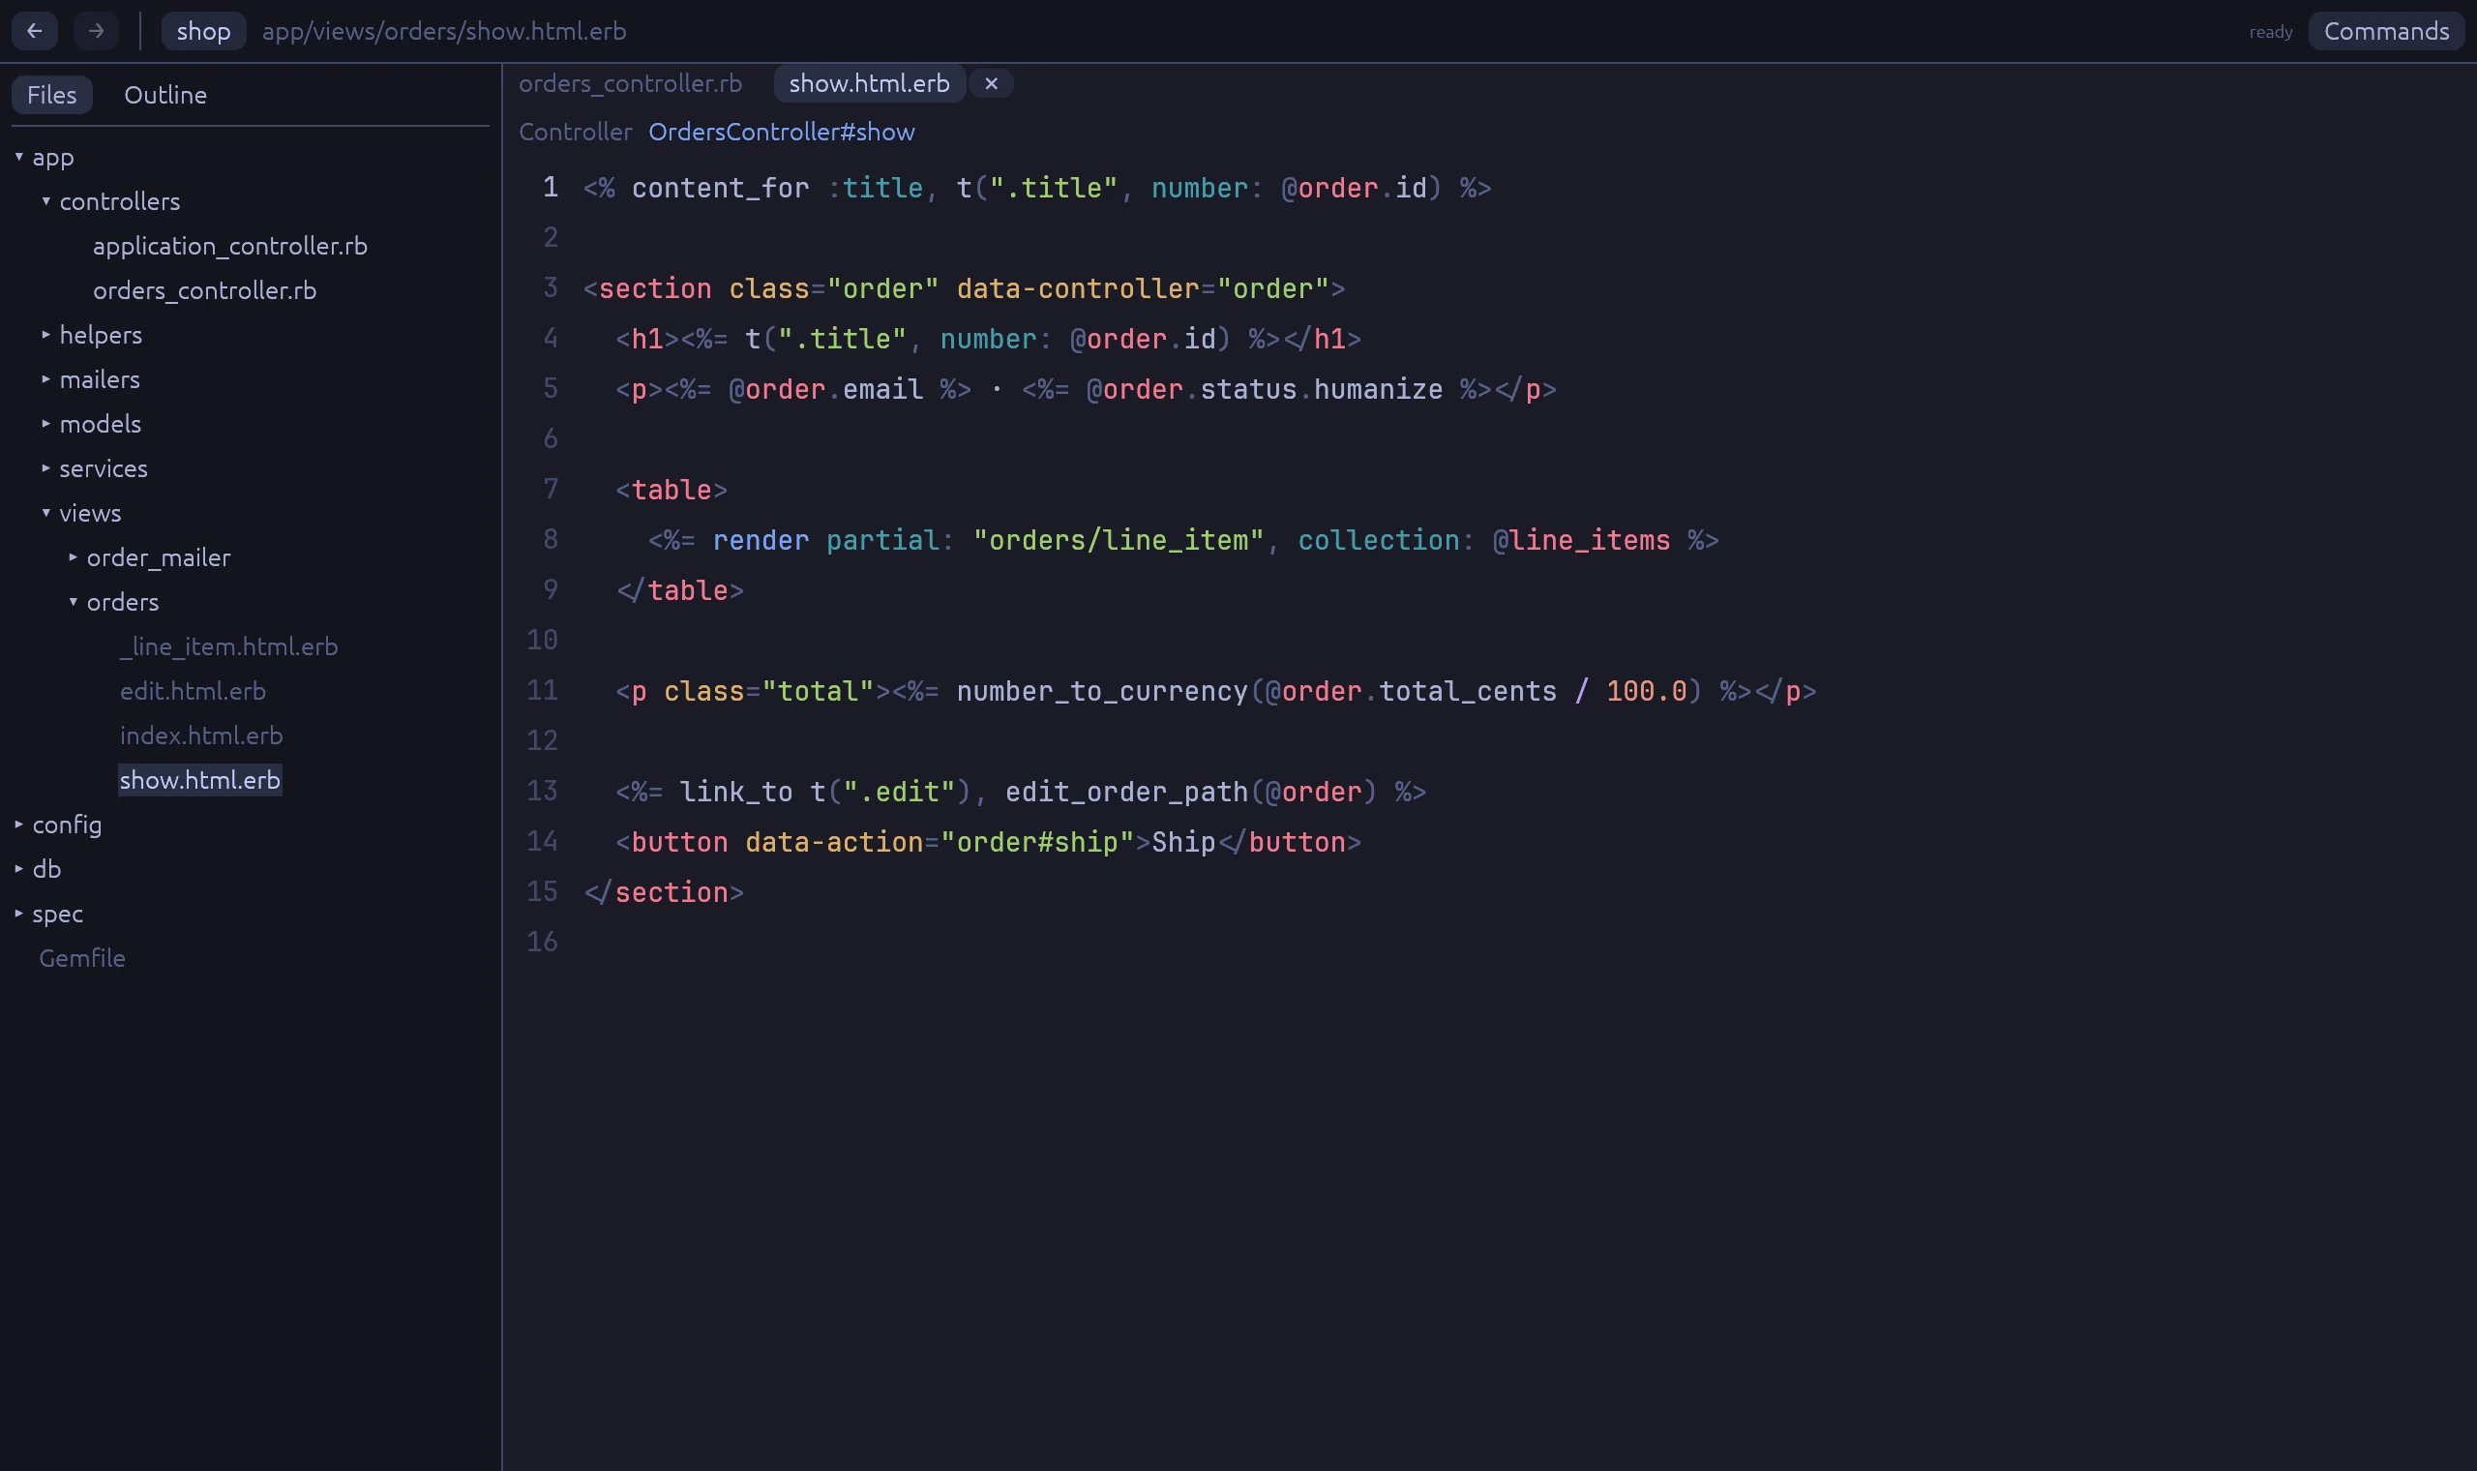Open the shop project chip
Screen dimensions: 2477x1471
203,31
